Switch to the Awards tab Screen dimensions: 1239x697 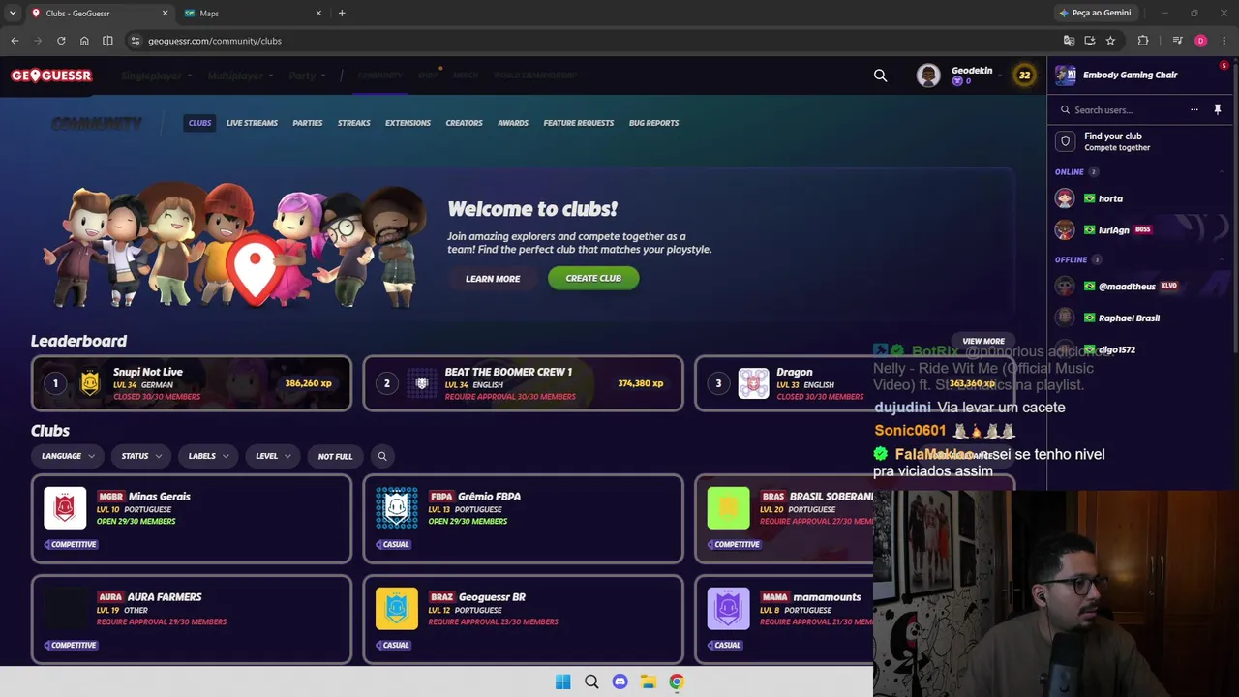(513, 123)
